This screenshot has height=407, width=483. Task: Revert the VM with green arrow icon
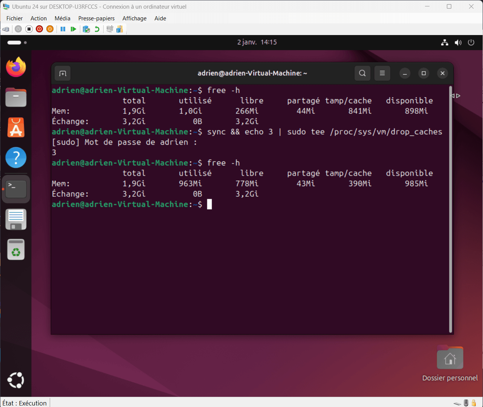pos(97,29)
